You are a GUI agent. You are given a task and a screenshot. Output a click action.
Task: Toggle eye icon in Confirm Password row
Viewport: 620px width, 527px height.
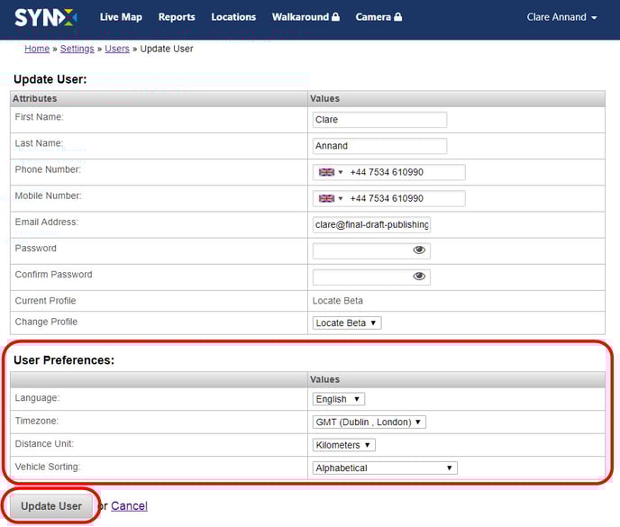419,276
